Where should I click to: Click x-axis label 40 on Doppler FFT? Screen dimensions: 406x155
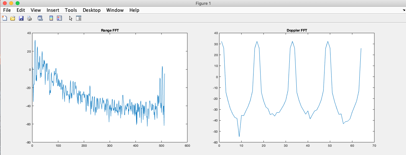pyautogui.click(x=308, y=145)
